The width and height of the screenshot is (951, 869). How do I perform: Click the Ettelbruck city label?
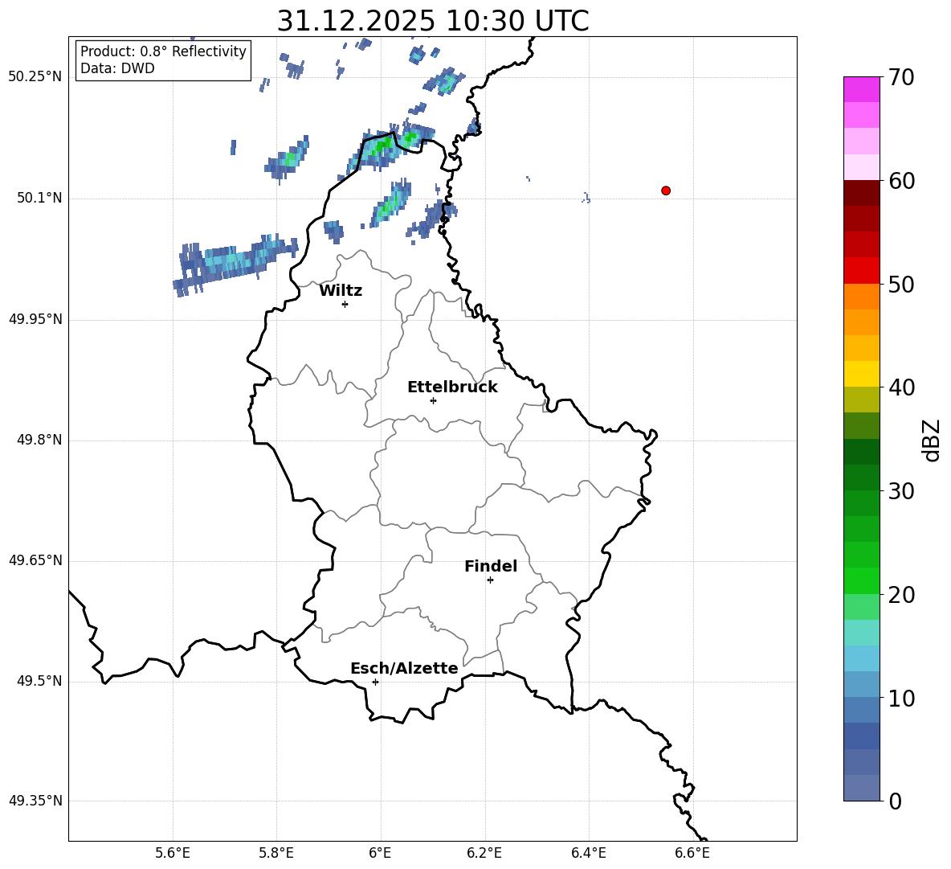click(x=452, y=387)
